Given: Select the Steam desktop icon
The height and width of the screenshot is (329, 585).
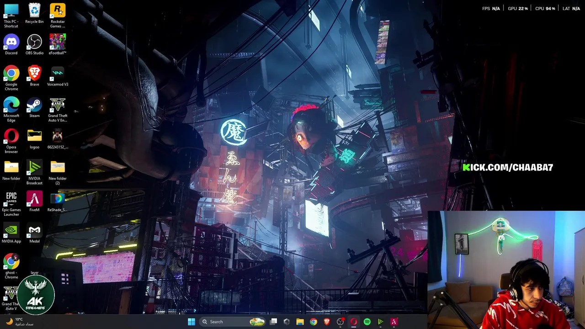Looking at the screenshot, I should click(34, 108).
